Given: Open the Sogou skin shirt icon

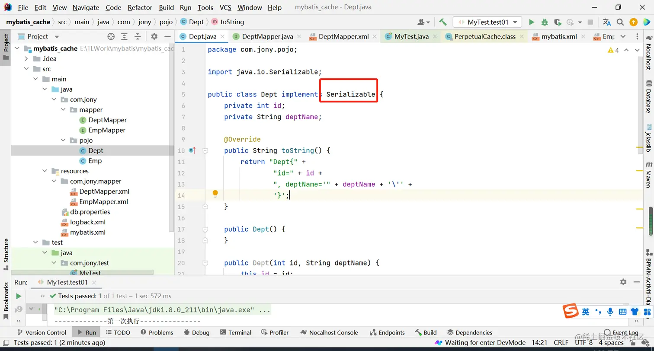Looking at the screenshot, I should tap(635, 312).
